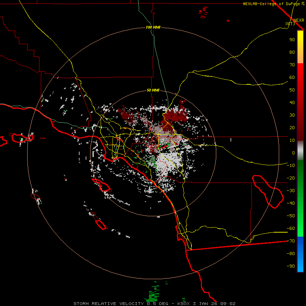
Task: Click the '50 NMI' range ring label
Action: tap(153, 90)
